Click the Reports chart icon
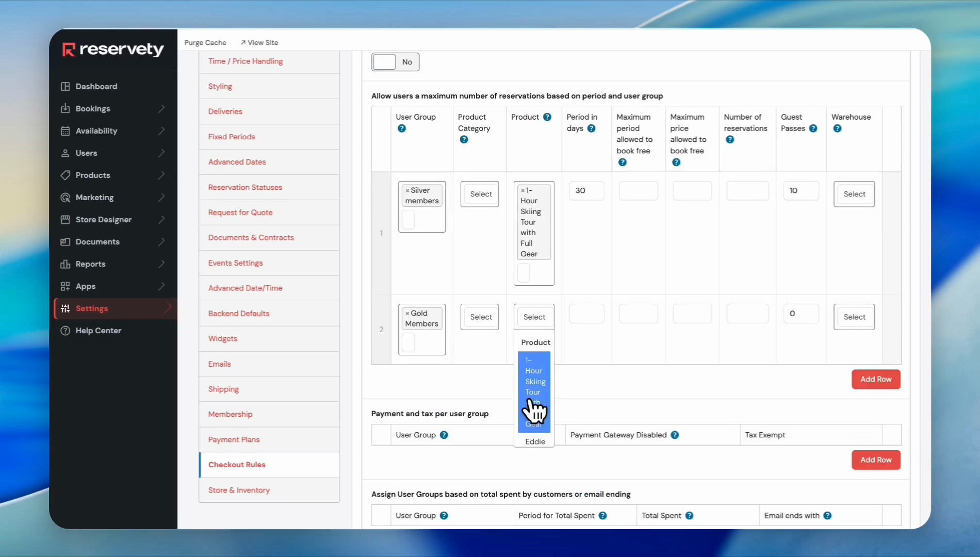This screenshot has height=557, width=980. (65, 264)
